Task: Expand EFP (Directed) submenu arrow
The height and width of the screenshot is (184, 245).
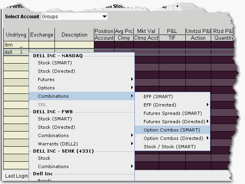Action: click(x=207, y=105)
